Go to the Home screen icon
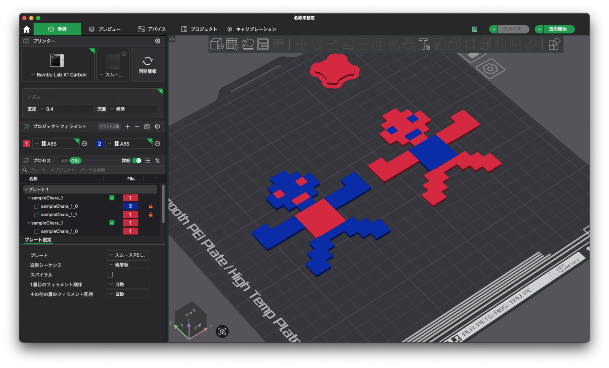The image size is (609, 368). tap(27, 29)
